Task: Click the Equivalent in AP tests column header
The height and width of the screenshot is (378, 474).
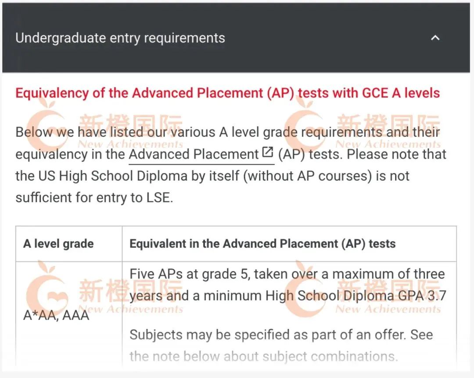Action: [x=262, y=244]
